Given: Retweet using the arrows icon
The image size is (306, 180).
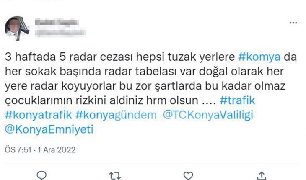Looking at the screenshot, I should [115, 176].
